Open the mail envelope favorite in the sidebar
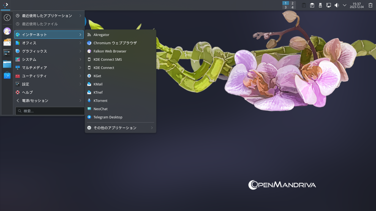Viewport: 376px width, 211px height. [x=7, y=42]
